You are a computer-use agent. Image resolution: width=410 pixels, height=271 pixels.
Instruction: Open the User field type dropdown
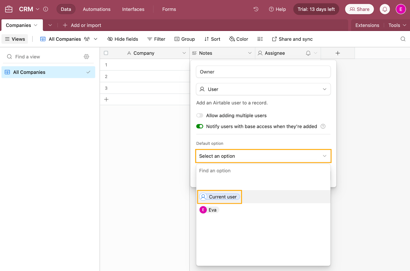click(x=263, y=89)
